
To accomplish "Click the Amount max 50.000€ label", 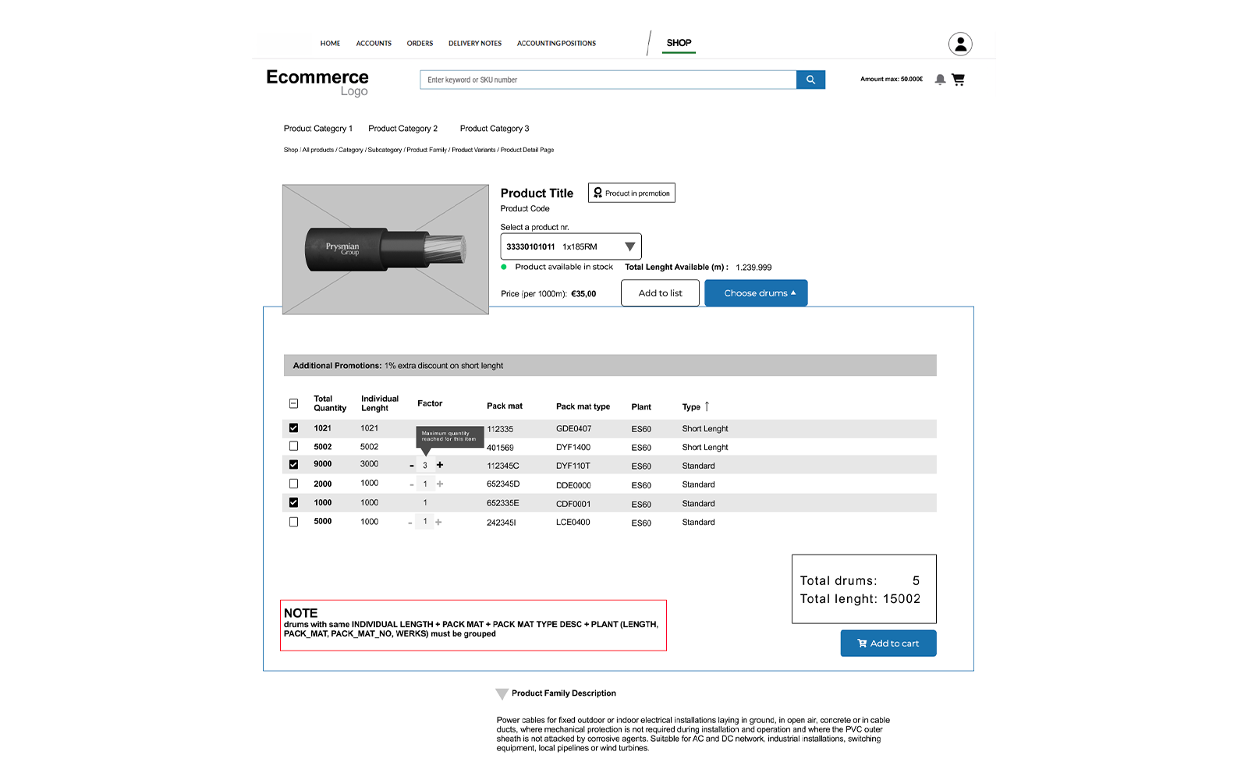I will [892, 80].
